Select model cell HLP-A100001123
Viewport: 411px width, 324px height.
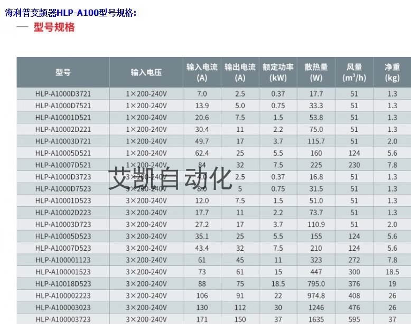click(63, 260)
